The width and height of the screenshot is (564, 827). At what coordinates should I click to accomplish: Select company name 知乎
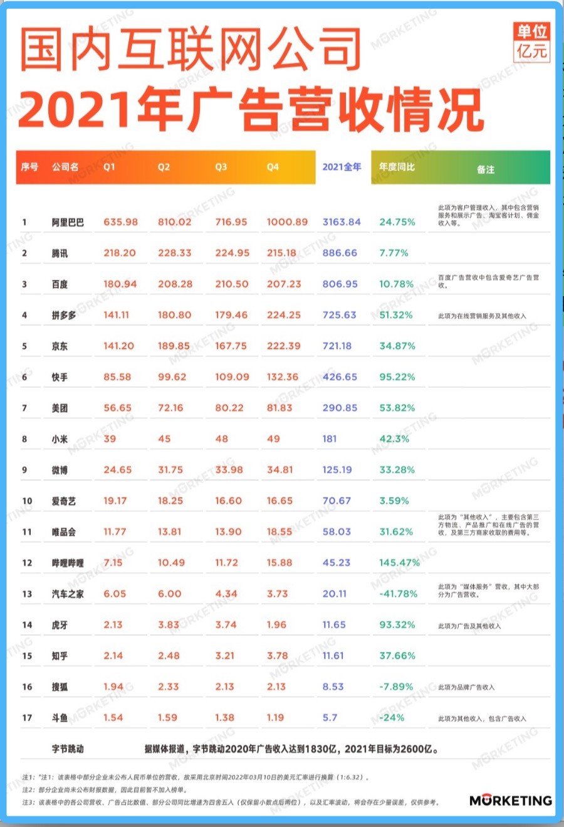(60, 656)
